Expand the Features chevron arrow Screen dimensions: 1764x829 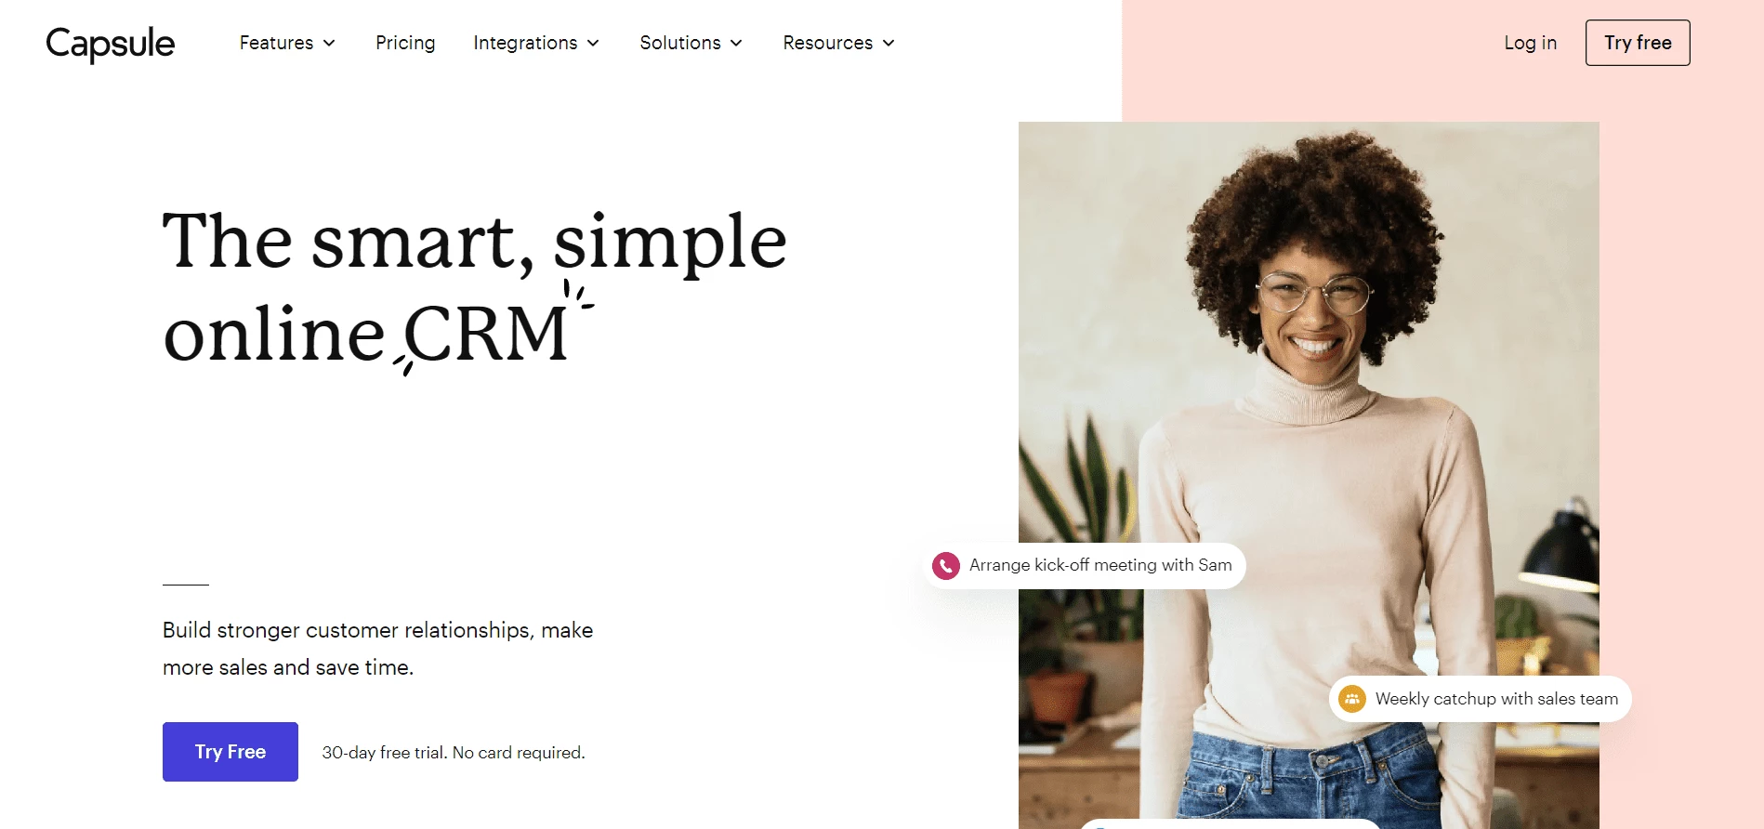329,44
